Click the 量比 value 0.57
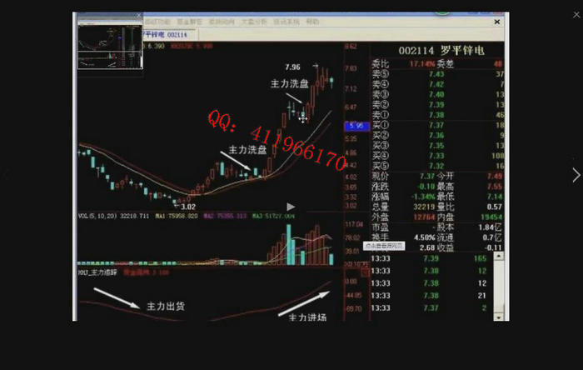 (495, 207)
